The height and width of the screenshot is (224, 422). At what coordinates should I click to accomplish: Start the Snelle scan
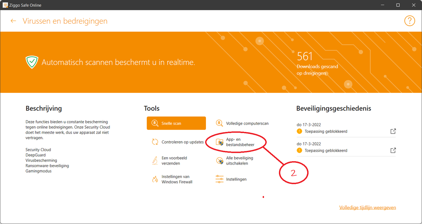[x=176, y=123]
